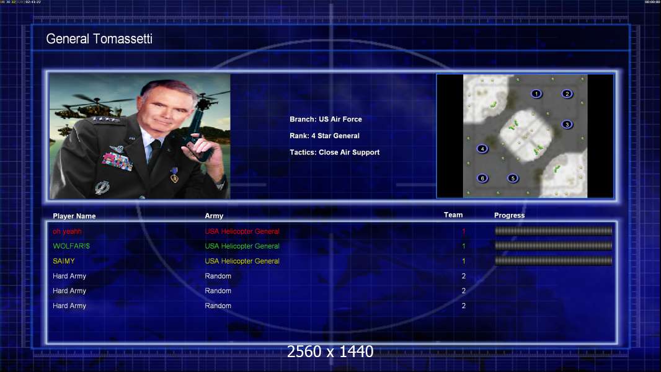This screenshot has height=372, width=661.
Task: Click the "Rank: 4 Star General" line
Action: coord(324,136)
